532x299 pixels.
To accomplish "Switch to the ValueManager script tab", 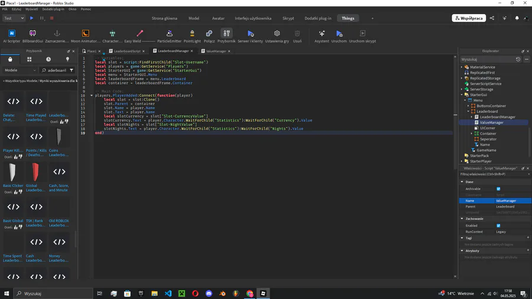I will (x=216, y=51).
